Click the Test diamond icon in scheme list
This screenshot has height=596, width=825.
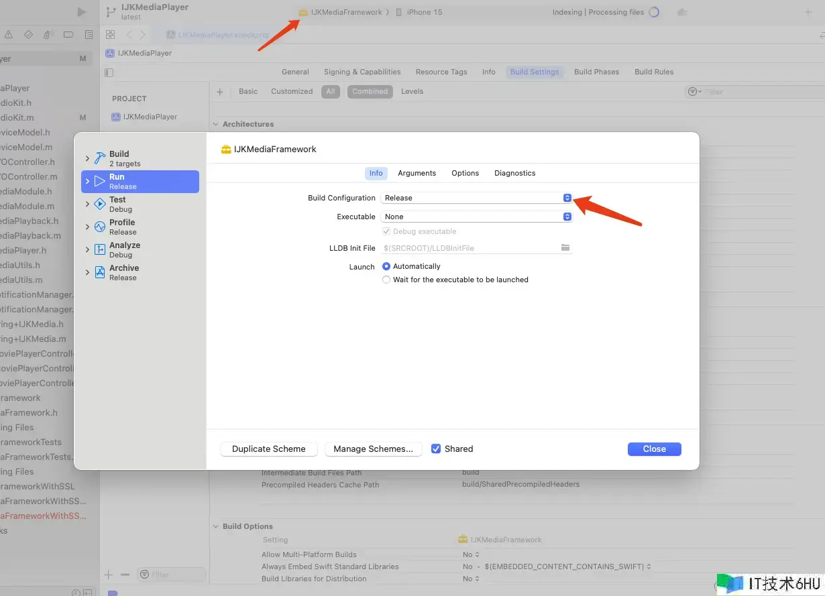click(x=100, y=204)
